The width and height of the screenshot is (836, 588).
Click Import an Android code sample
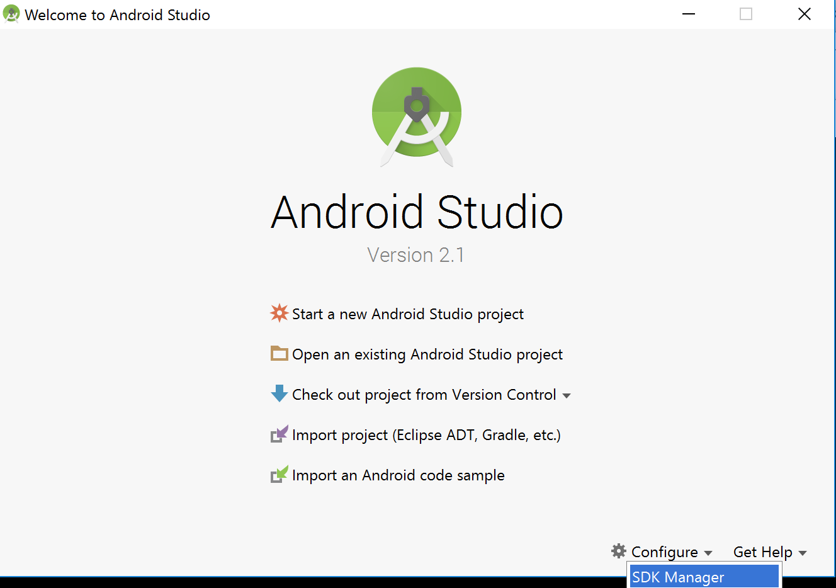[x=398, y=475]
